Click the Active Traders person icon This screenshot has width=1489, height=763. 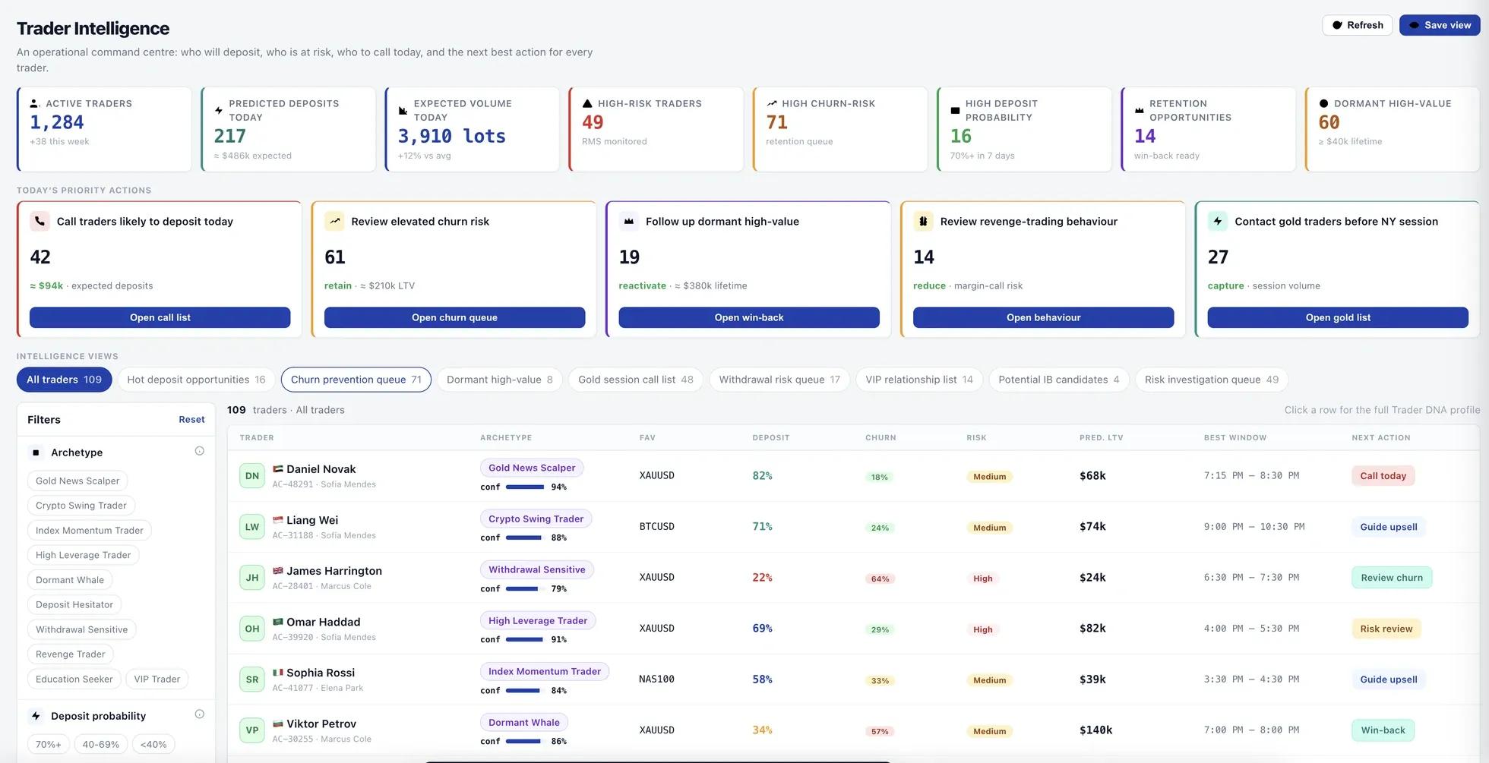[34, 103]
